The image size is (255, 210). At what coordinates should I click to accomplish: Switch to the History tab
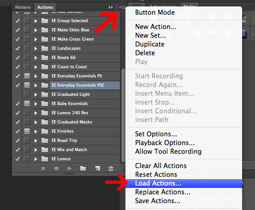23,7
